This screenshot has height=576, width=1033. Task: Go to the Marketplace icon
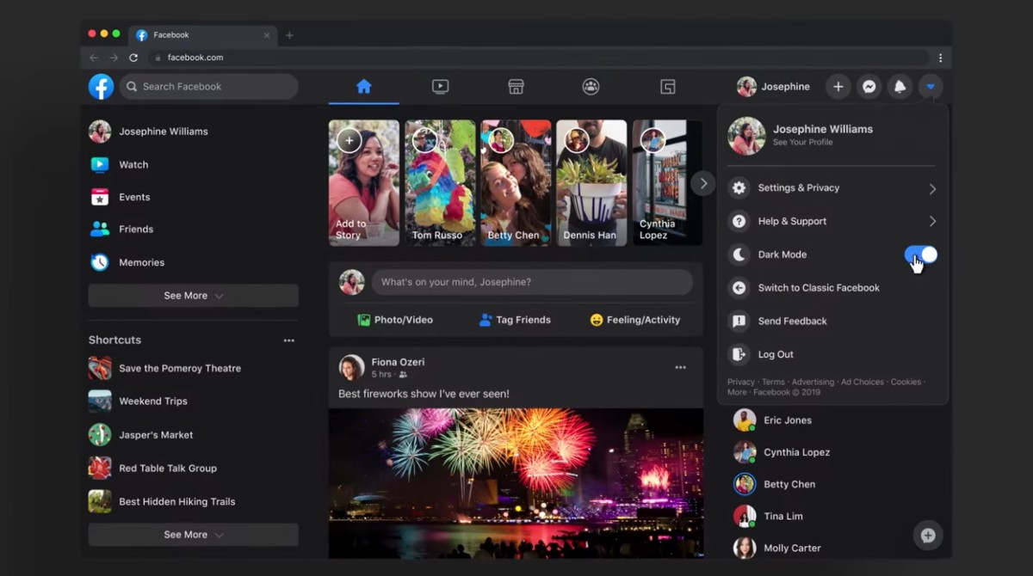coord(516,87)
